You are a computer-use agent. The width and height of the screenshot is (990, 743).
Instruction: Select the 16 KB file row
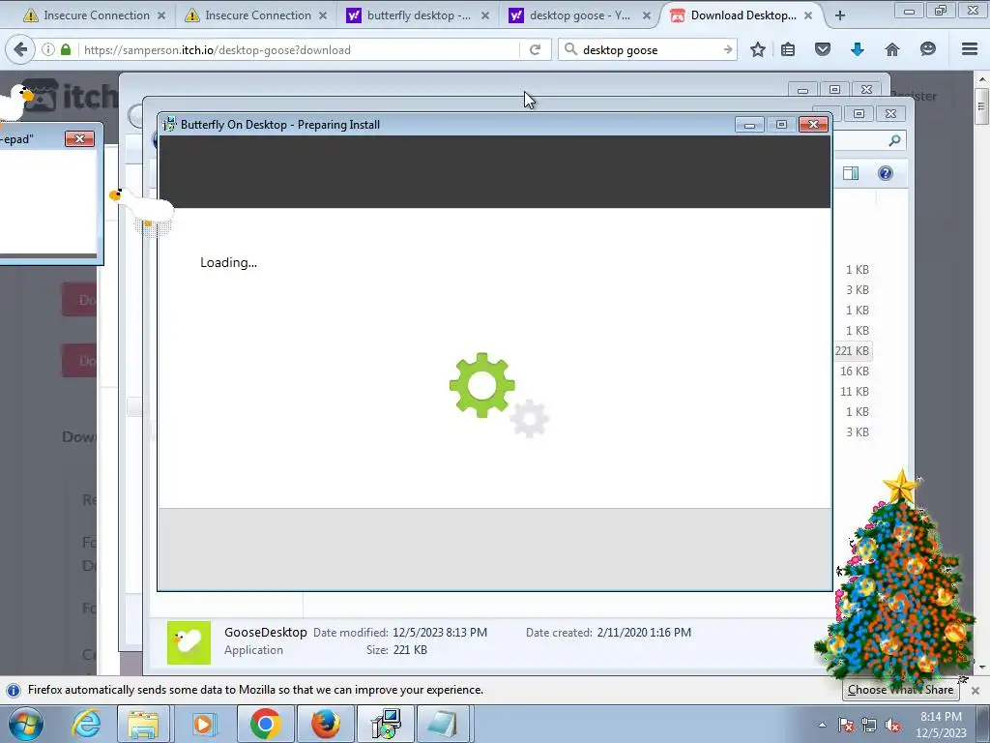coord(854,371)
